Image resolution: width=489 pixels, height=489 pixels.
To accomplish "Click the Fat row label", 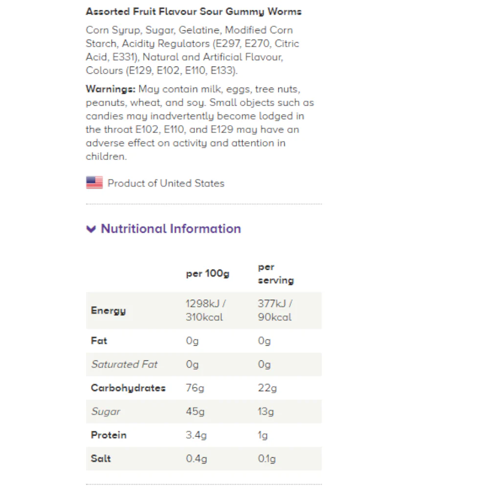I will click(x=99, y=340).
